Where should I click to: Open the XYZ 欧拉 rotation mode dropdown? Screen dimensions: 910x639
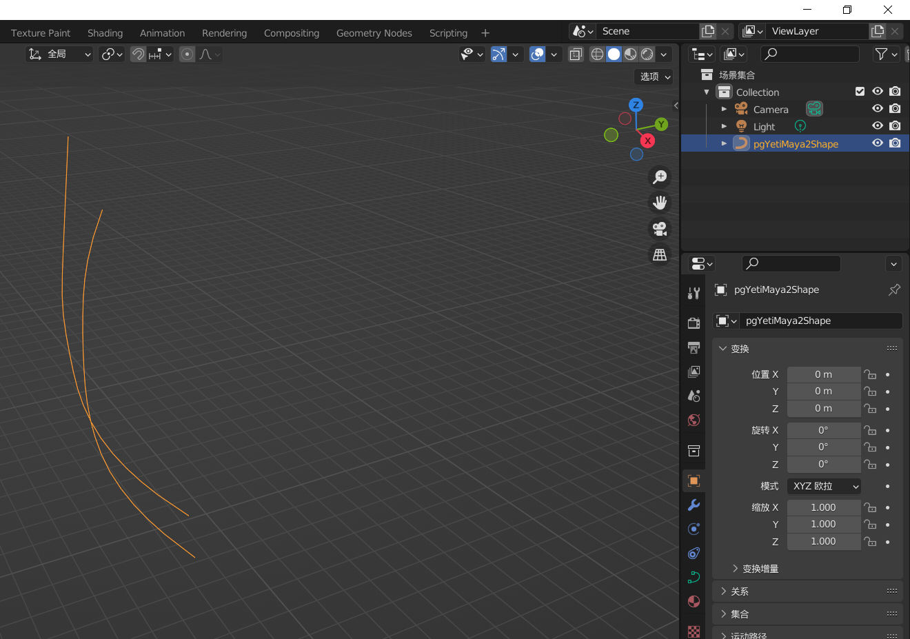coord(825,486)
